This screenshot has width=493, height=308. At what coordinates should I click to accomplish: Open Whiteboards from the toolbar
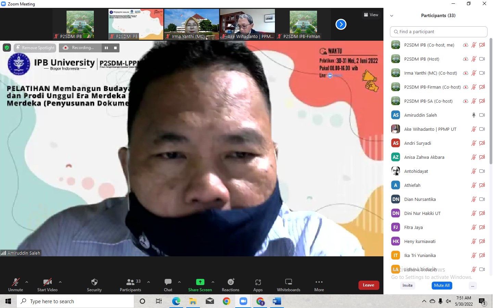coord(288,285)
